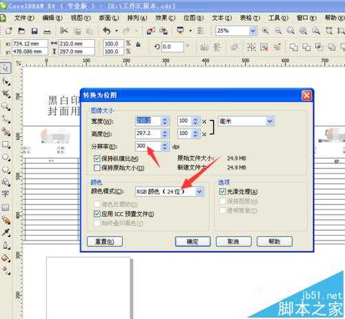This screenshot has width=345, height=319.
Task: Select the Text tool in the toolbox
Action: pyautogui.click(x=6, y=194)
